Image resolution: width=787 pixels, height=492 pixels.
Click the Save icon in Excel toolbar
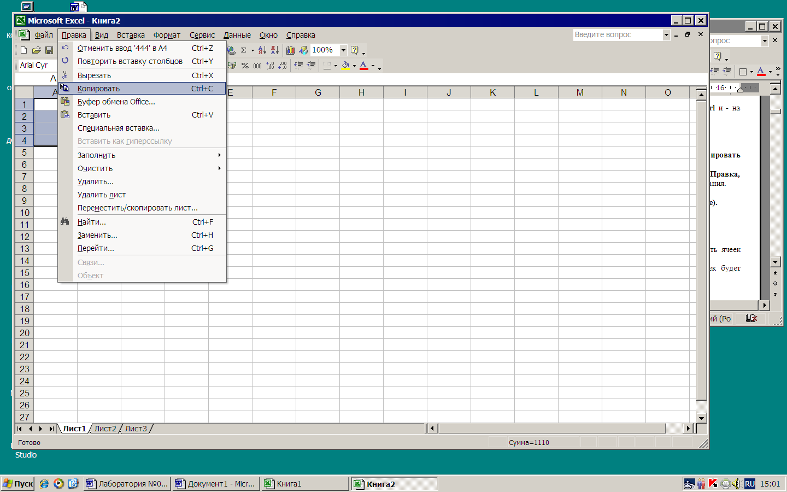tap(49, 50)
